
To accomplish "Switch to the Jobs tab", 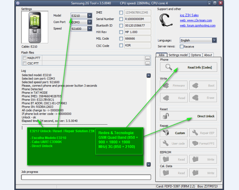I will [161, 55].
